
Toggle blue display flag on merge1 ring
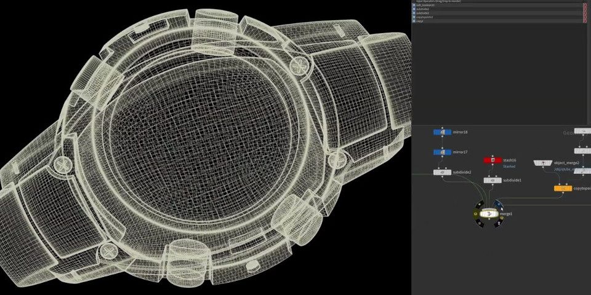pos(497,204)
